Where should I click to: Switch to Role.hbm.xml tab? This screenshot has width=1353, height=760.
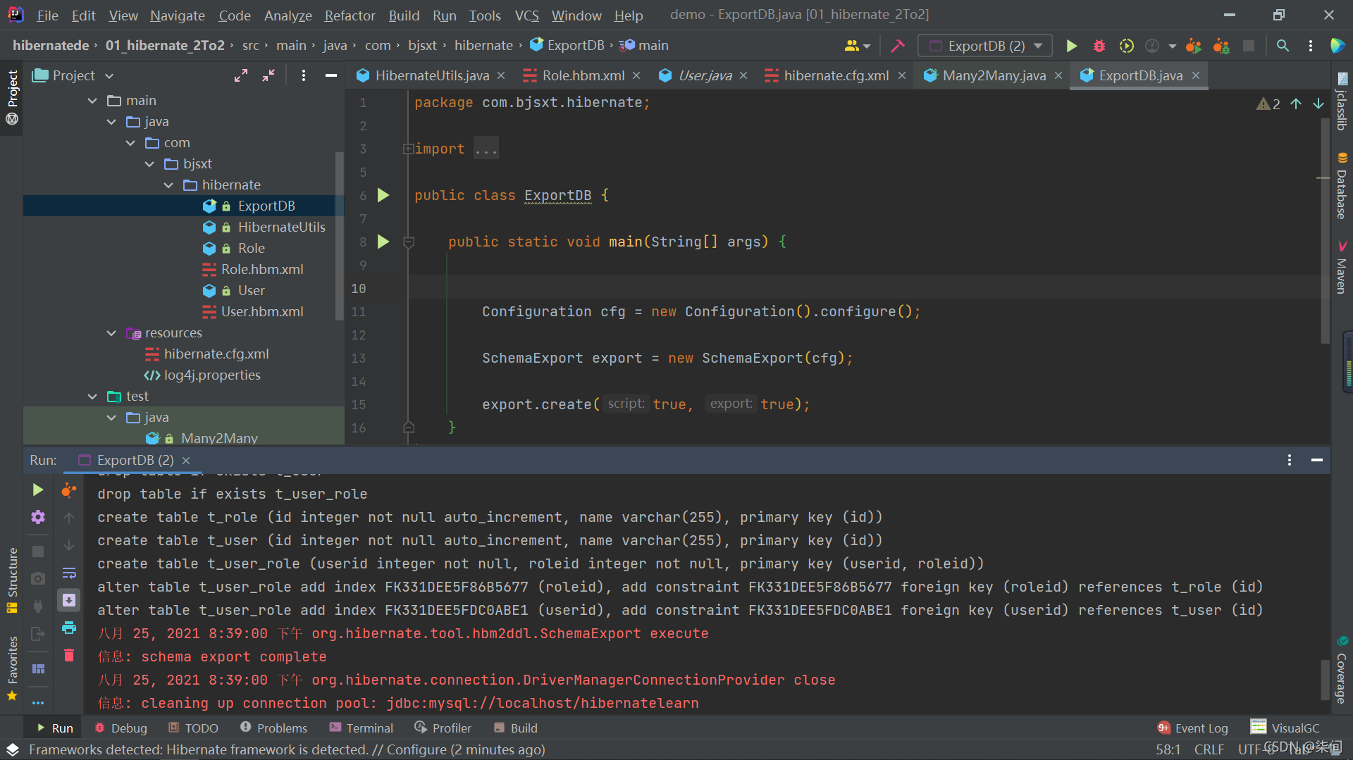coord(582,75)
